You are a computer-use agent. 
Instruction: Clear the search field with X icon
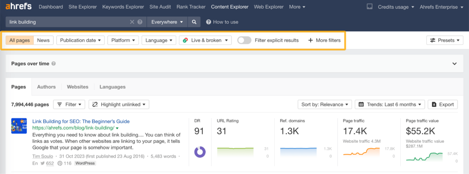(x=132, y=22)
